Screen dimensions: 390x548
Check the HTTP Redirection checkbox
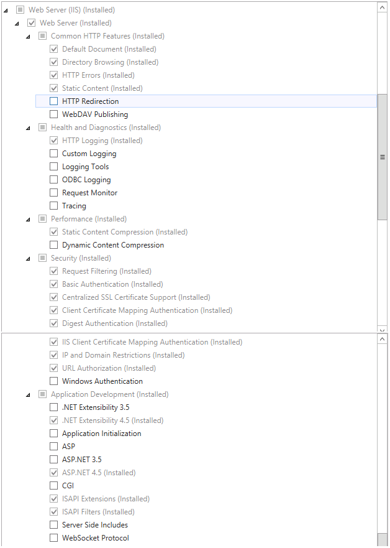54,101
